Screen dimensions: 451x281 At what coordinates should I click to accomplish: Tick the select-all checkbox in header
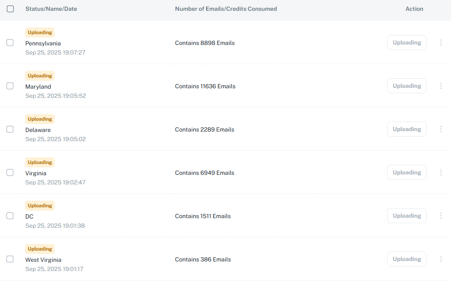(10, 9)
